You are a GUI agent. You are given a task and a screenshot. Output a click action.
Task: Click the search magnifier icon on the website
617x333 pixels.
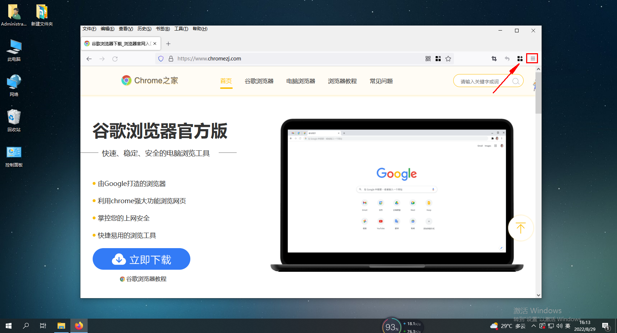(x=516, y=81)
